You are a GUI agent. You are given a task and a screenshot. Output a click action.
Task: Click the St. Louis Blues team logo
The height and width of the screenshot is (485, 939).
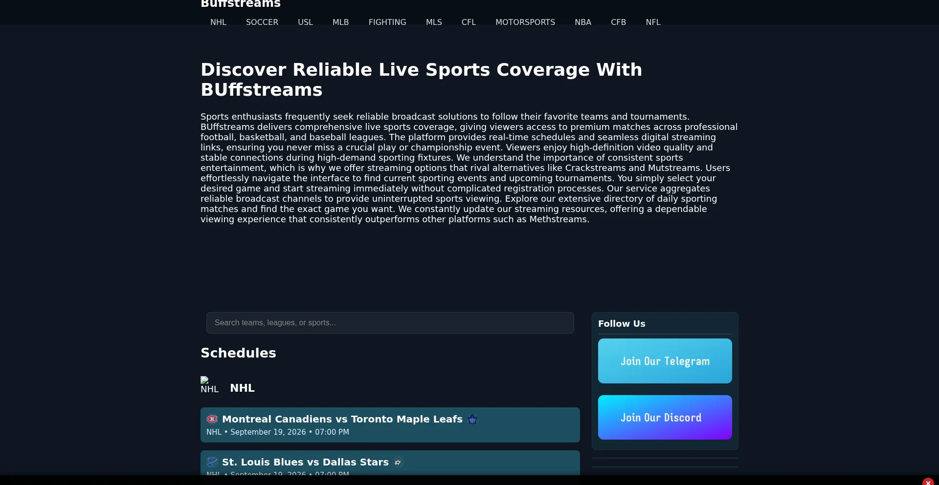click(x=212, y=462)
